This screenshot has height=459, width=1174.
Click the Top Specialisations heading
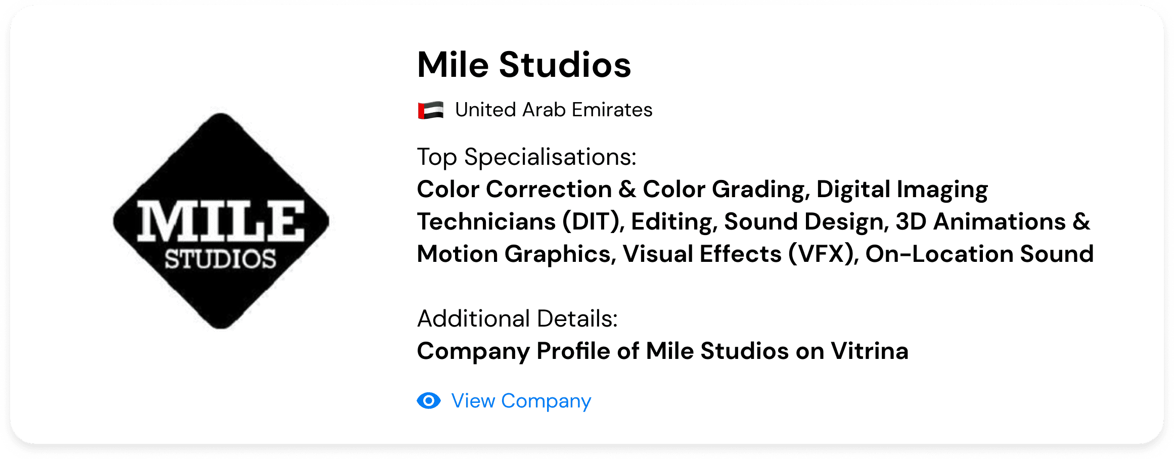[526, 157]
